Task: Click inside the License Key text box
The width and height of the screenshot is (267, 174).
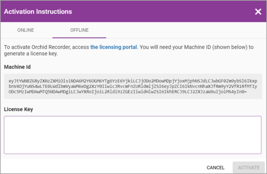Action: click(133, 135)
